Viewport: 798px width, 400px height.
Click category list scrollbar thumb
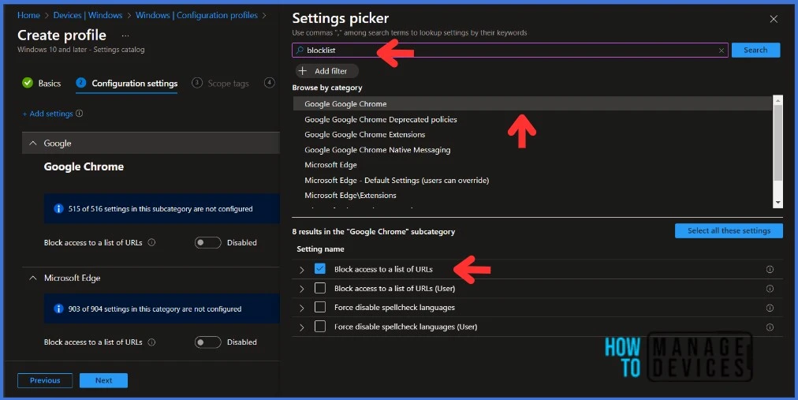pos(777,143)
